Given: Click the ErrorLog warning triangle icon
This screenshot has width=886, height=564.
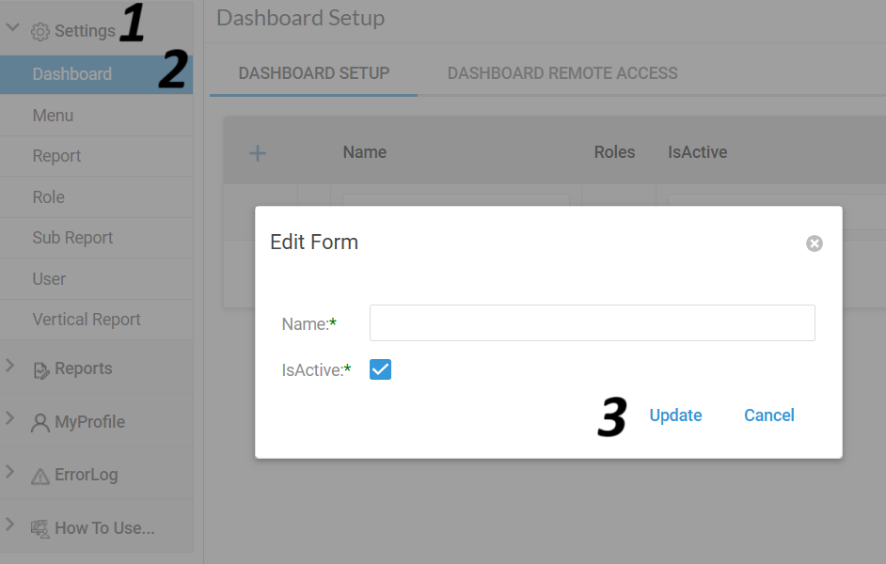Looking at the screenshot, I should click(40, 477).
